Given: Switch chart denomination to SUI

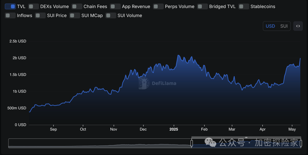Looking at the screenshot, I should tap(284, 26).
